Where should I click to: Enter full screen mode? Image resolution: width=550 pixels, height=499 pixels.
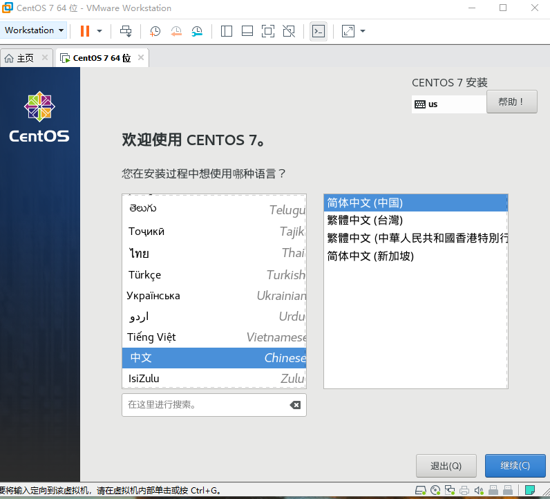tap(268, 31)
